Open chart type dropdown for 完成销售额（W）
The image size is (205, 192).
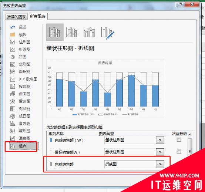pyautogui.click(x=160, y=140)
